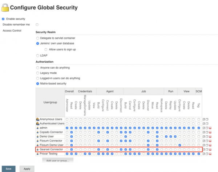The width and height of the screenshot is (218, 172).
Task: Unselect all permissions for Flosum Connector
Action: click(207, 141)
